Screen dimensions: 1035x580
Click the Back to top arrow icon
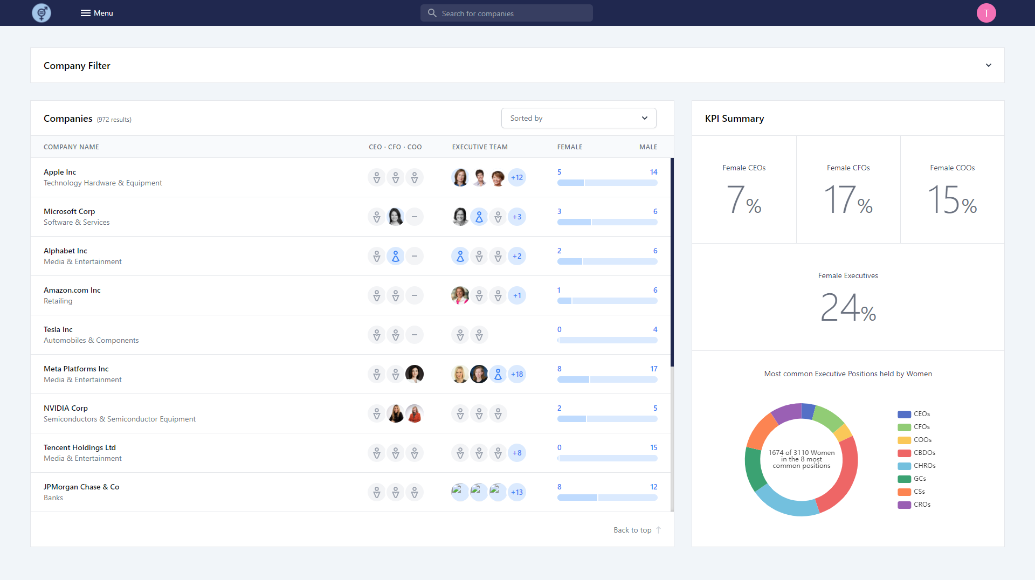point(658,530)
